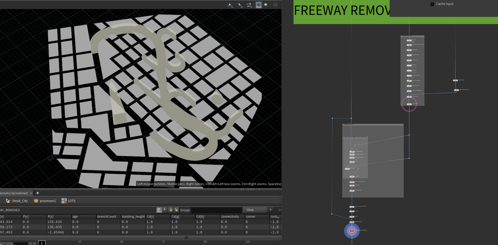This screenshot has width=498, height=245.
Task: Click the pan view selection tool icon
Action: (240, 5)
